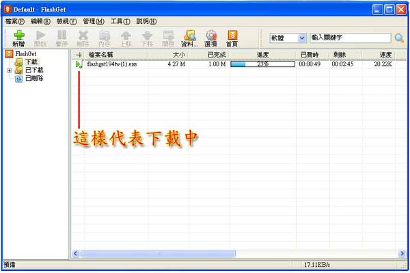The width and height of the screenshot is (410, 273).
Task: Open the 管理(M) menu
Action: pos(94,21)
